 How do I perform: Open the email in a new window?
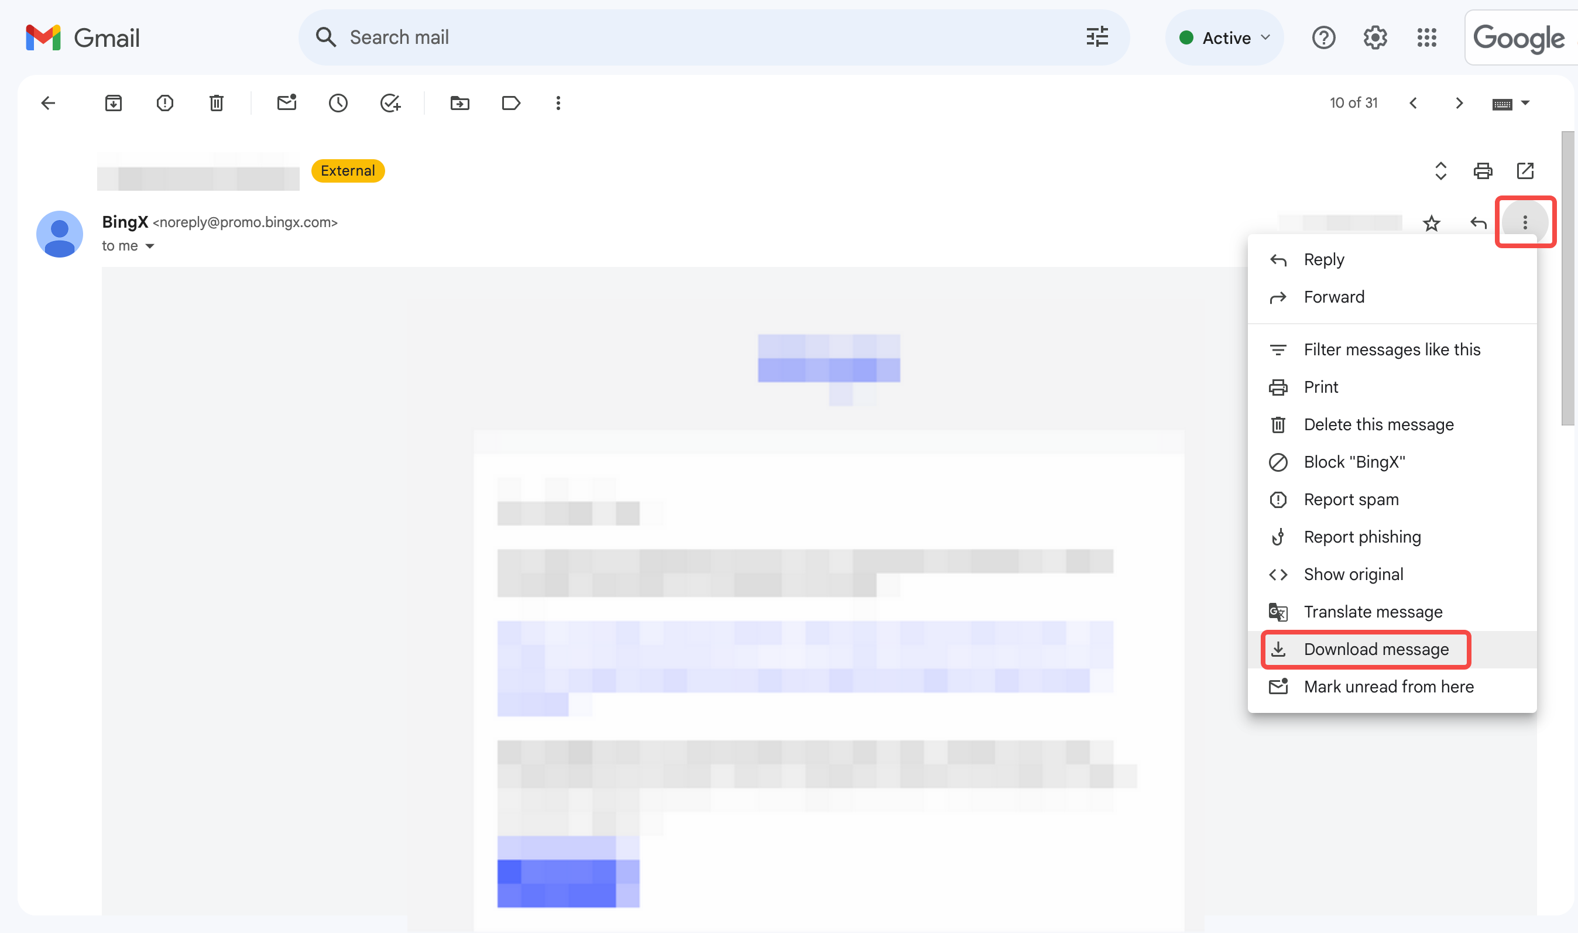click(x=1525, y=170)
